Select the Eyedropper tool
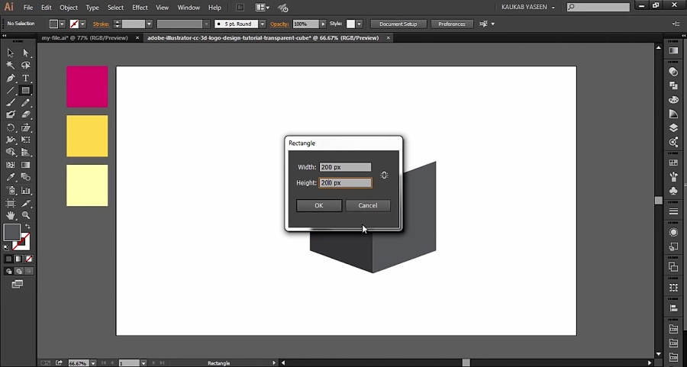Image resolution: width=687 pixels, height=367 pixels. pos(11,177)
